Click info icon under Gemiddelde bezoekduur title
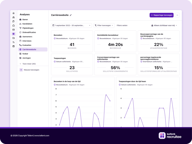 [x=98, y=39]
